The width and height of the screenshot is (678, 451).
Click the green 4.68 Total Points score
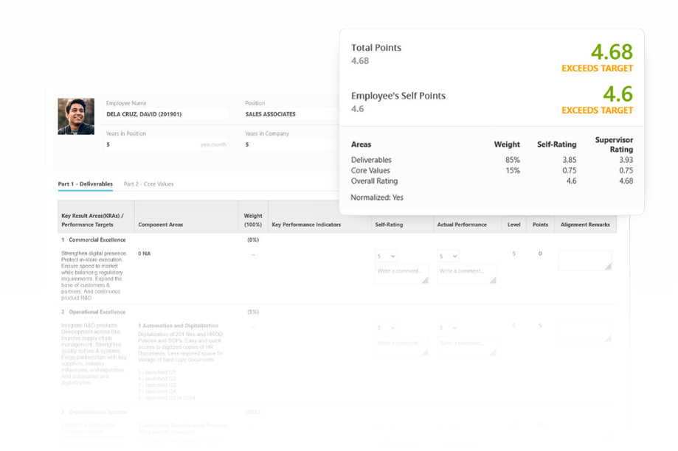tap(611, 52)
